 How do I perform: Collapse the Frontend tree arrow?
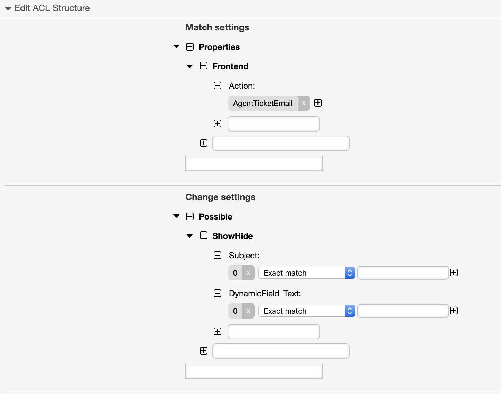point(190,66)
